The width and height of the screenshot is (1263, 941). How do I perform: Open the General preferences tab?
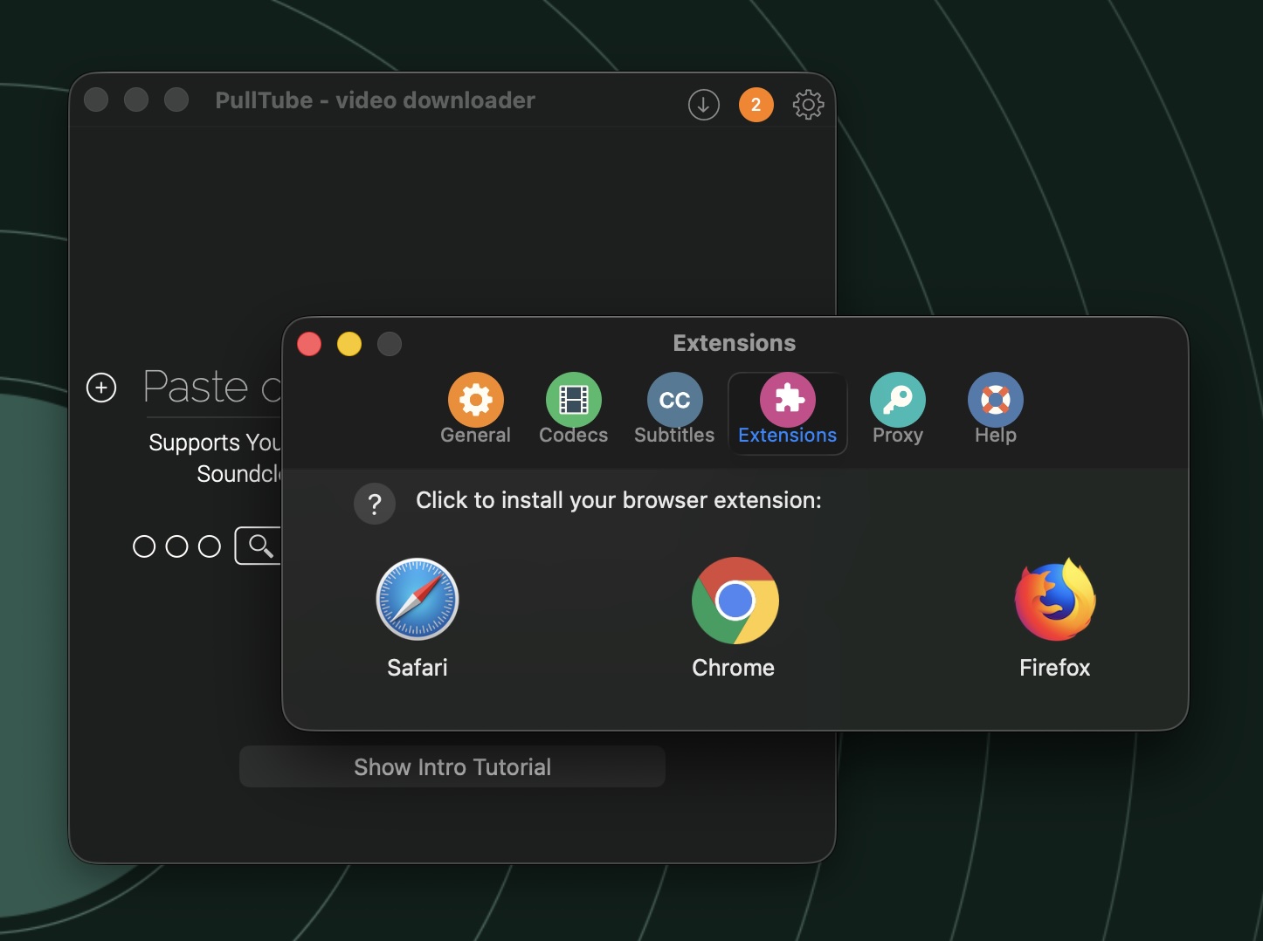[x=476, y=410]
